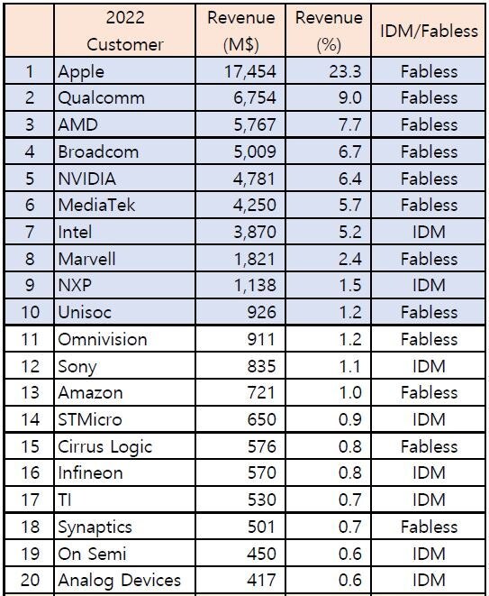Click the IDM cell in Intel row
The width and height of the screenshot is (489, 596).
pos(429,232)
